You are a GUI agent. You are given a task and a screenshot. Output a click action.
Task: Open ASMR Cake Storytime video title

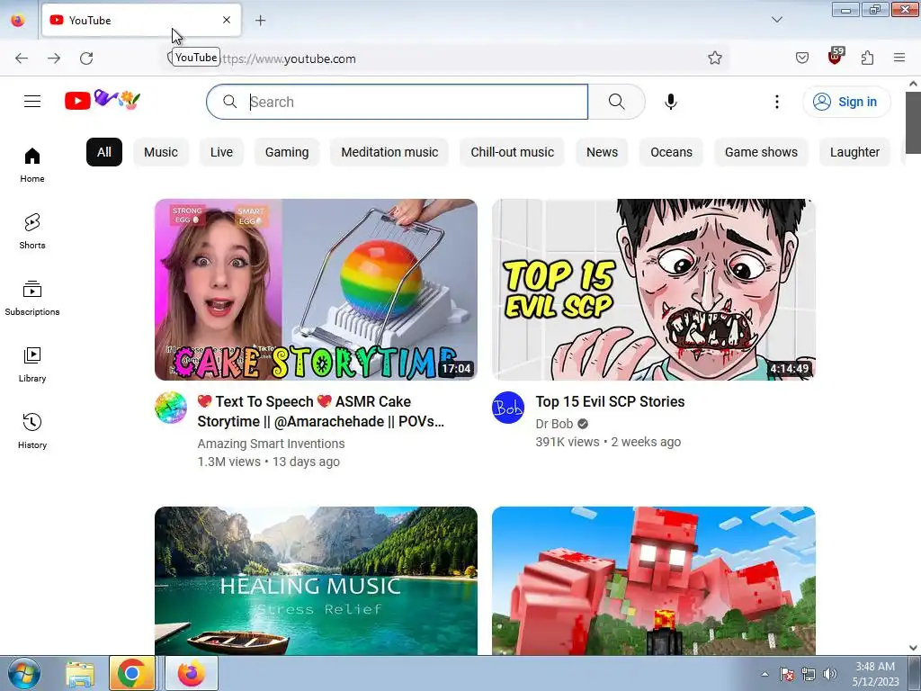click(x=321, y=411)
